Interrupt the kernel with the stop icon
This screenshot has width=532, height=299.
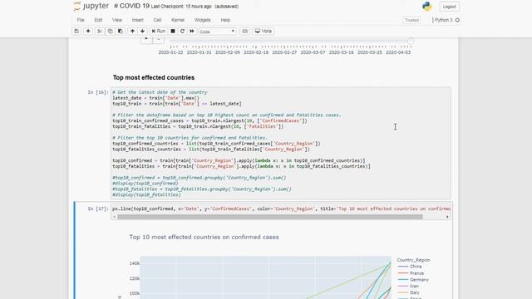point(173,32)
